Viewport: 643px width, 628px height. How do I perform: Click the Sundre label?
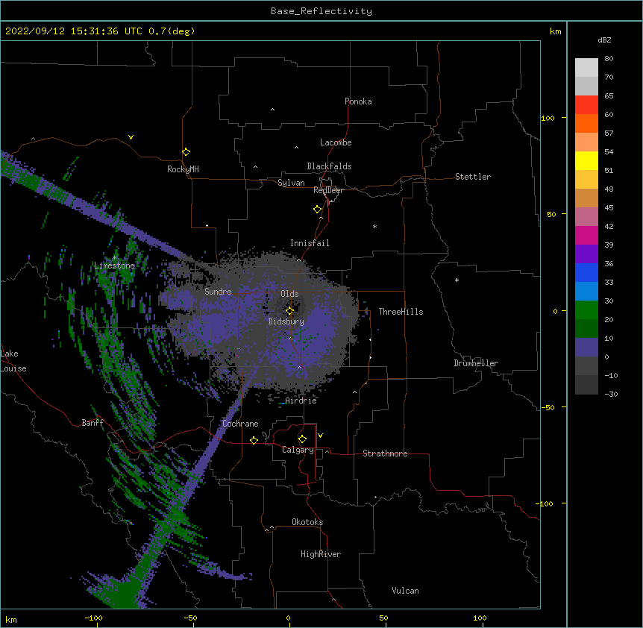pyautogui.click(x=218, y=292)
